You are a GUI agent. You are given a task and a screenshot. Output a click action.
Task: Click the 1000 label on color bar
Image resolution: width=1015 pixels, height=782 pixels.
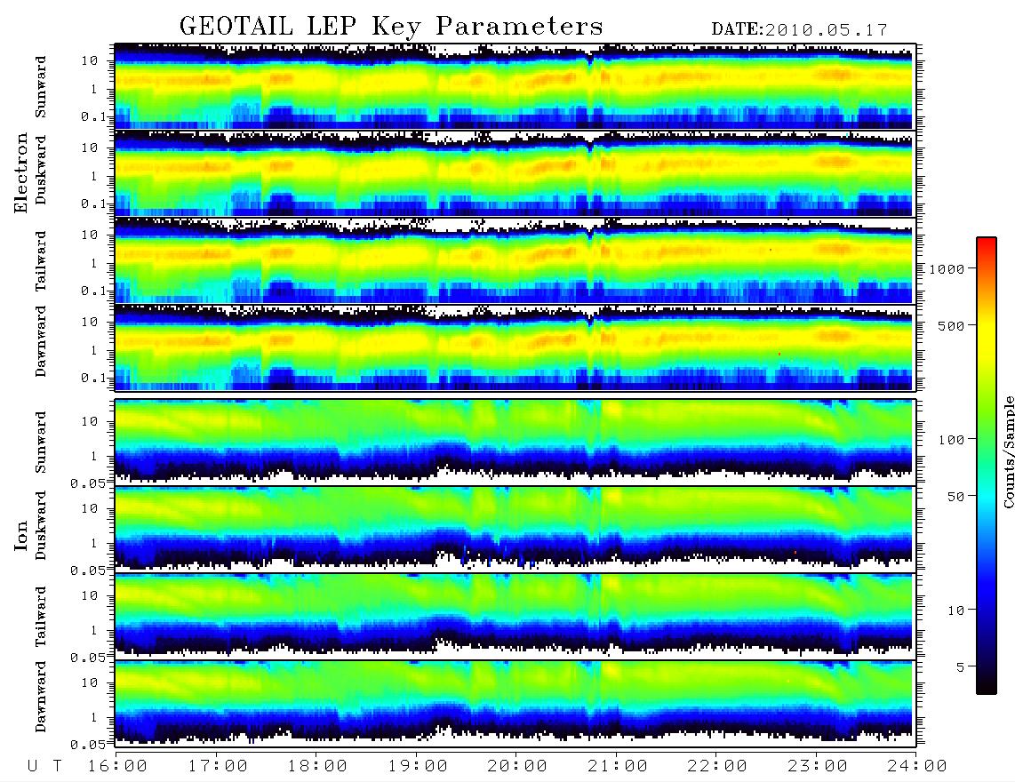[x=947, y=269]
